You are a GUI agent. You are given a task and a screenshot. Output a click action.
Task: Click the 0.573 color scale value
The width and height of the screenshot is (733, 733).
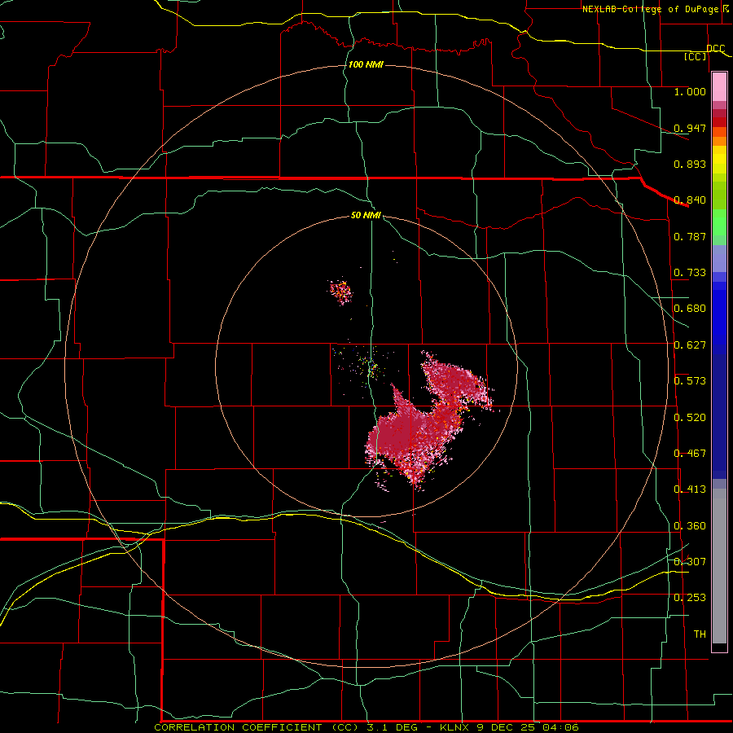690,381
